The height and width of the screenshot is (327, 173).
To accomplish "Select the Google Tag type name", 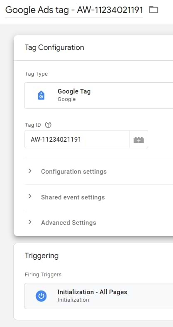I will (x=74, y=91).
